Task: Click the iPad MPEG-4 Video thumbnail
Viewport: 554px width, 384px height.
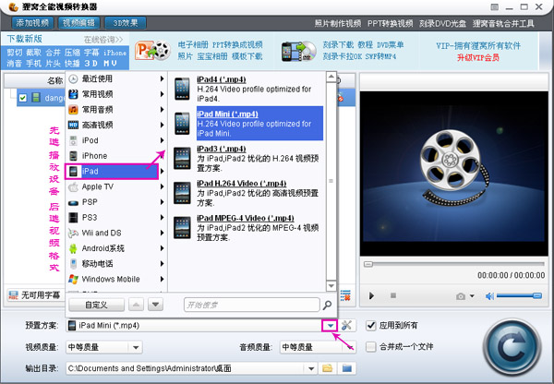Action: pos(182,228)
